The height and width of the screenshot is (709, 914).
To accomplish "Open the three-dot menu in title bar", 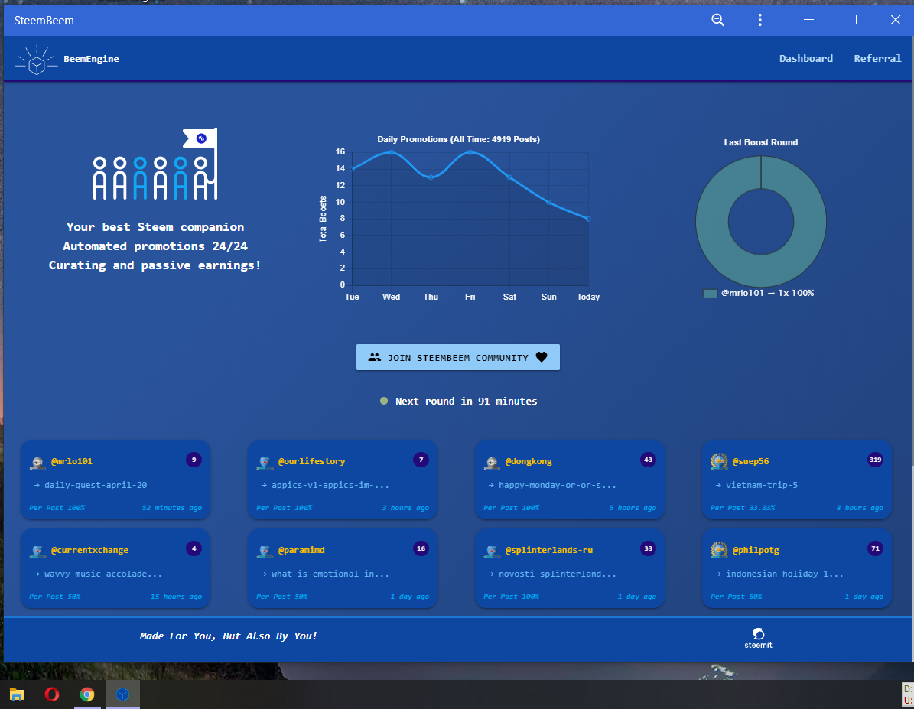I will coord(759,21).
